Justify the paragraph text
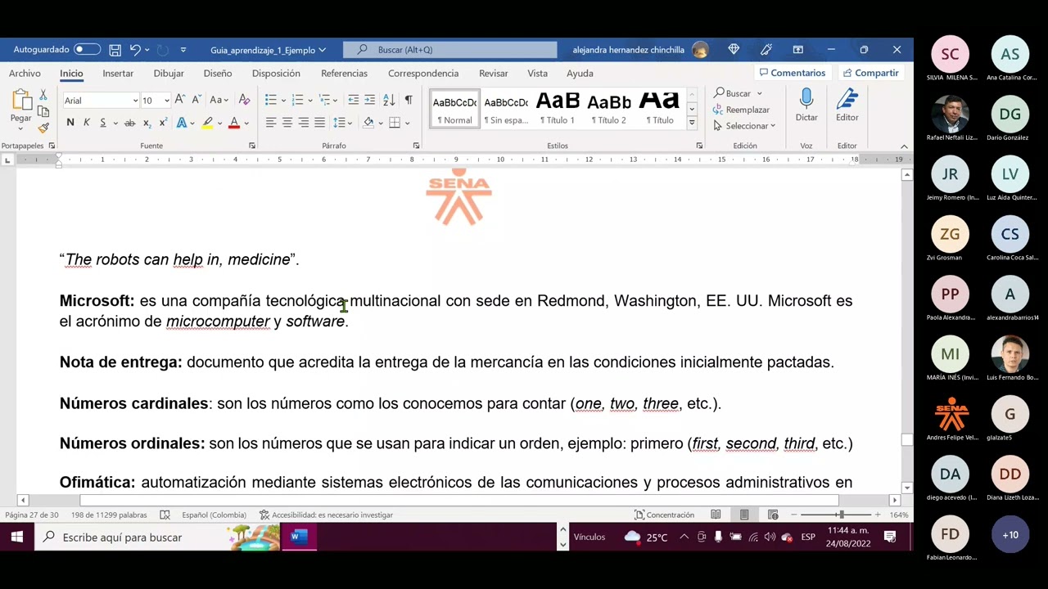Screen dimensions: 1048x589 pos(319,123)
